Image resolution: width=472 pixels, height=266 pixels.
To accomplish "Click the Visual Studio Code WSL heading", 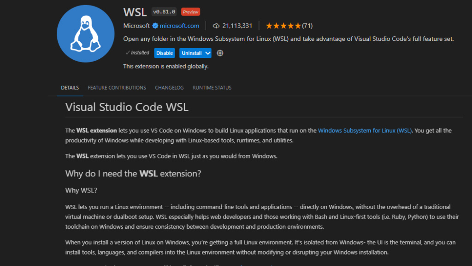I will [127, 107].
